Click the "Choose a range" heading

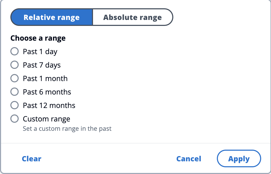pyautogui.click(x=38, y=38)
